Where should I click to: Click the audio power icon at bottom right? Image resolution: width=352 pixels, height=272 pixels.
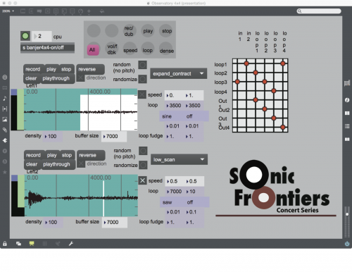[x=347, y=244]
